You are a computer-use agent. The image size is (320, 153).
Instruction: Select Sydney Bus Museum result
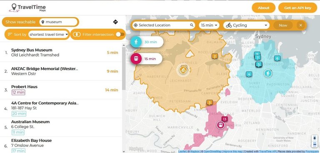tap(61, 52)
